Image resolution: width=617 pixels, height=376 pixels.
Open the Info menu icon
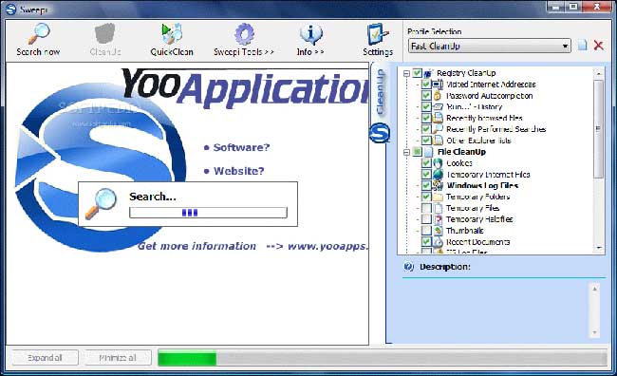click(x=310, y=34)
